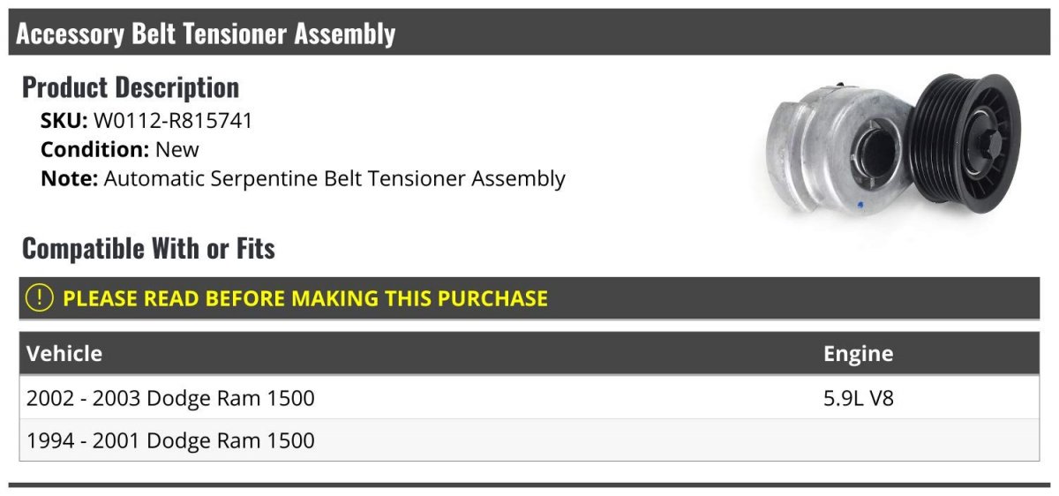Select the 1994 - 2001 Dodge Ram 1500 row
The height and width of the screenshot is (496, 1059).
[x=529, y=440]
